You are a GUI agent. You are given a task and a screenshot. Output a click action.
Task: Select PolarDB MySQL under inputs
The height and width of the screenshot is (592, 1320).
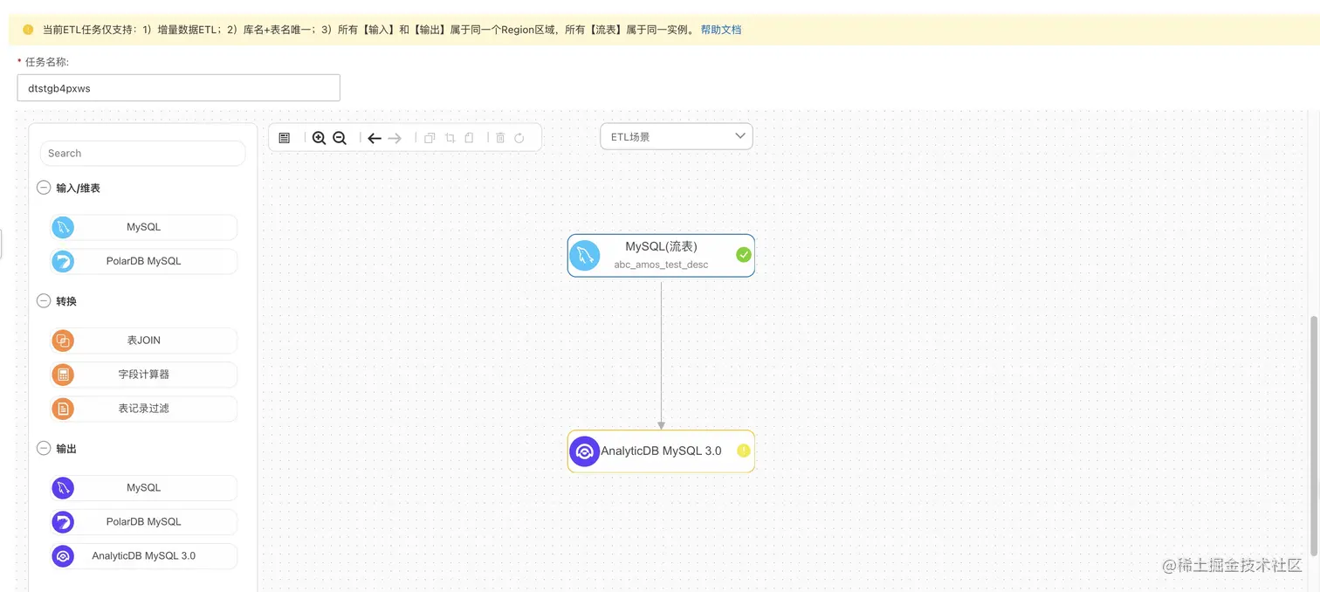coord(144,261)
